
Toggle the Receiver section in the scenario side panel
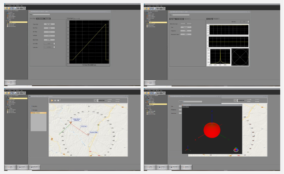tap(34, 106)
